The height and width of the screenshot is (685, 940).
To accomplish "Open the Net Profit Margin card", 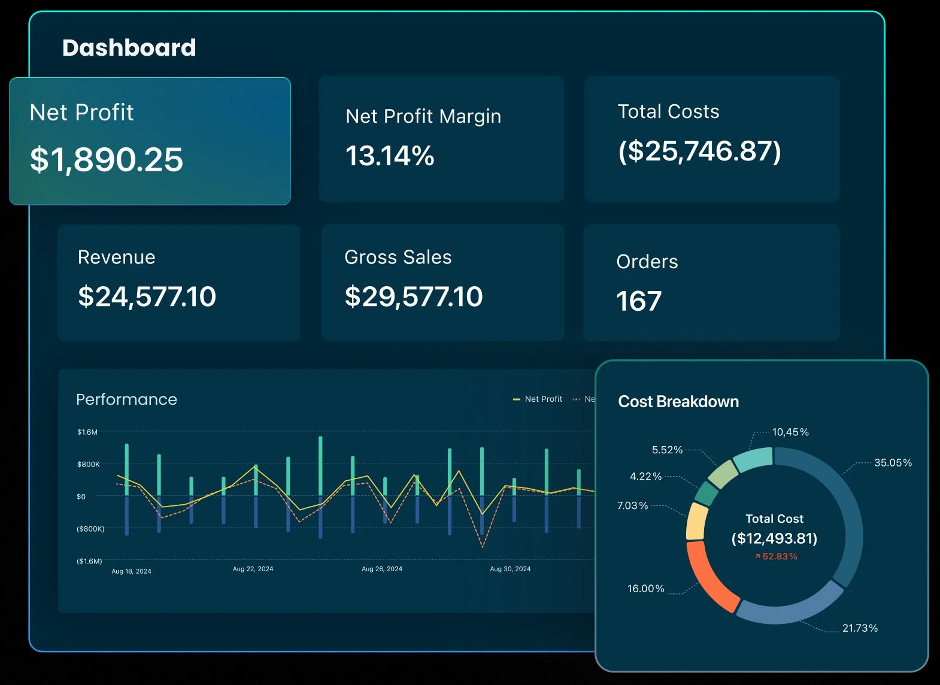I will click(x=441, y=139).
